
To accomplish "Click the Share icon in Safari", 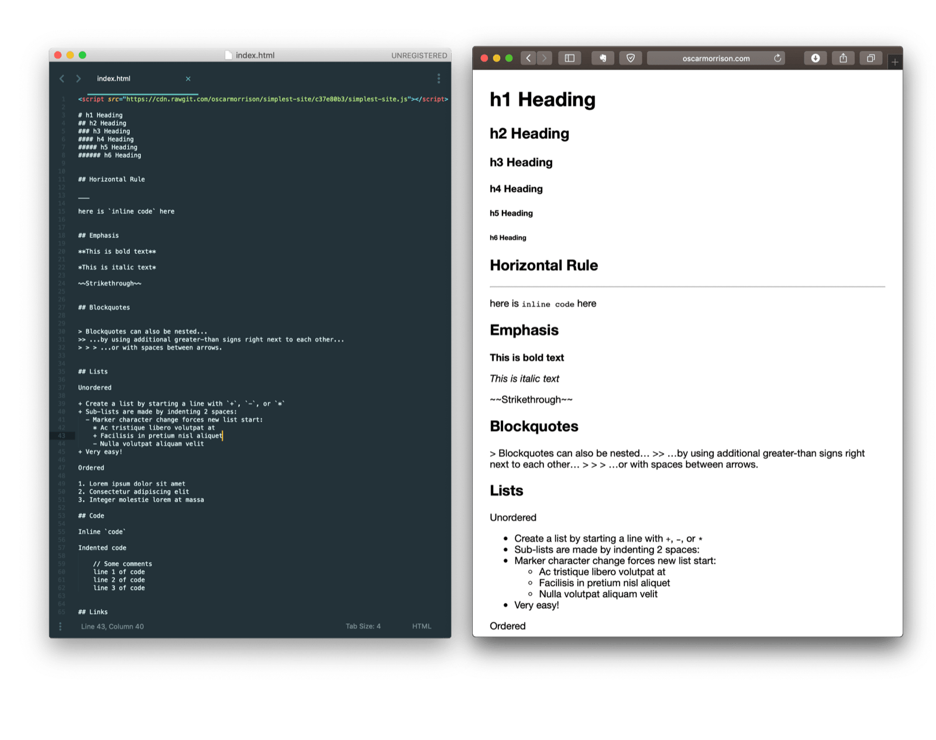I will tap(843, 58).
